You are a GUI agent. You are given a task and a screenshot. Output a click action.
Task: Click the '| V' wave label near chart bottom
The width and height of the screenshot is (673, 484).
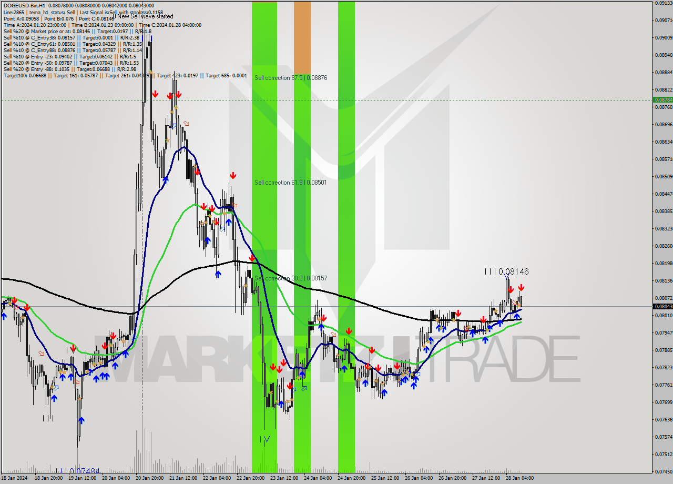265,439
